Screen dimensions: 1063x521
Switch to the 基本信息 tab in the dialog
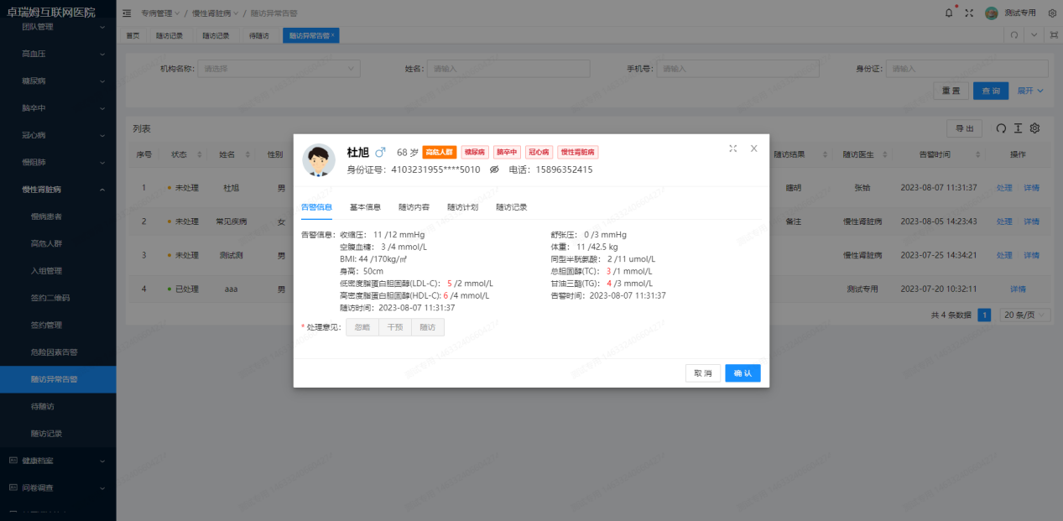(x=364, y=206)
